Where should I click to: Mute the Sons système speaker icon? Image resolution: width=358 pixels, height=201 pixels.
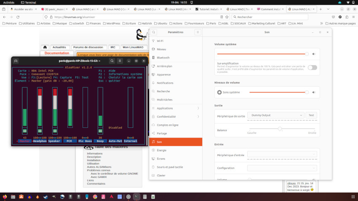[x=313, y=92]
